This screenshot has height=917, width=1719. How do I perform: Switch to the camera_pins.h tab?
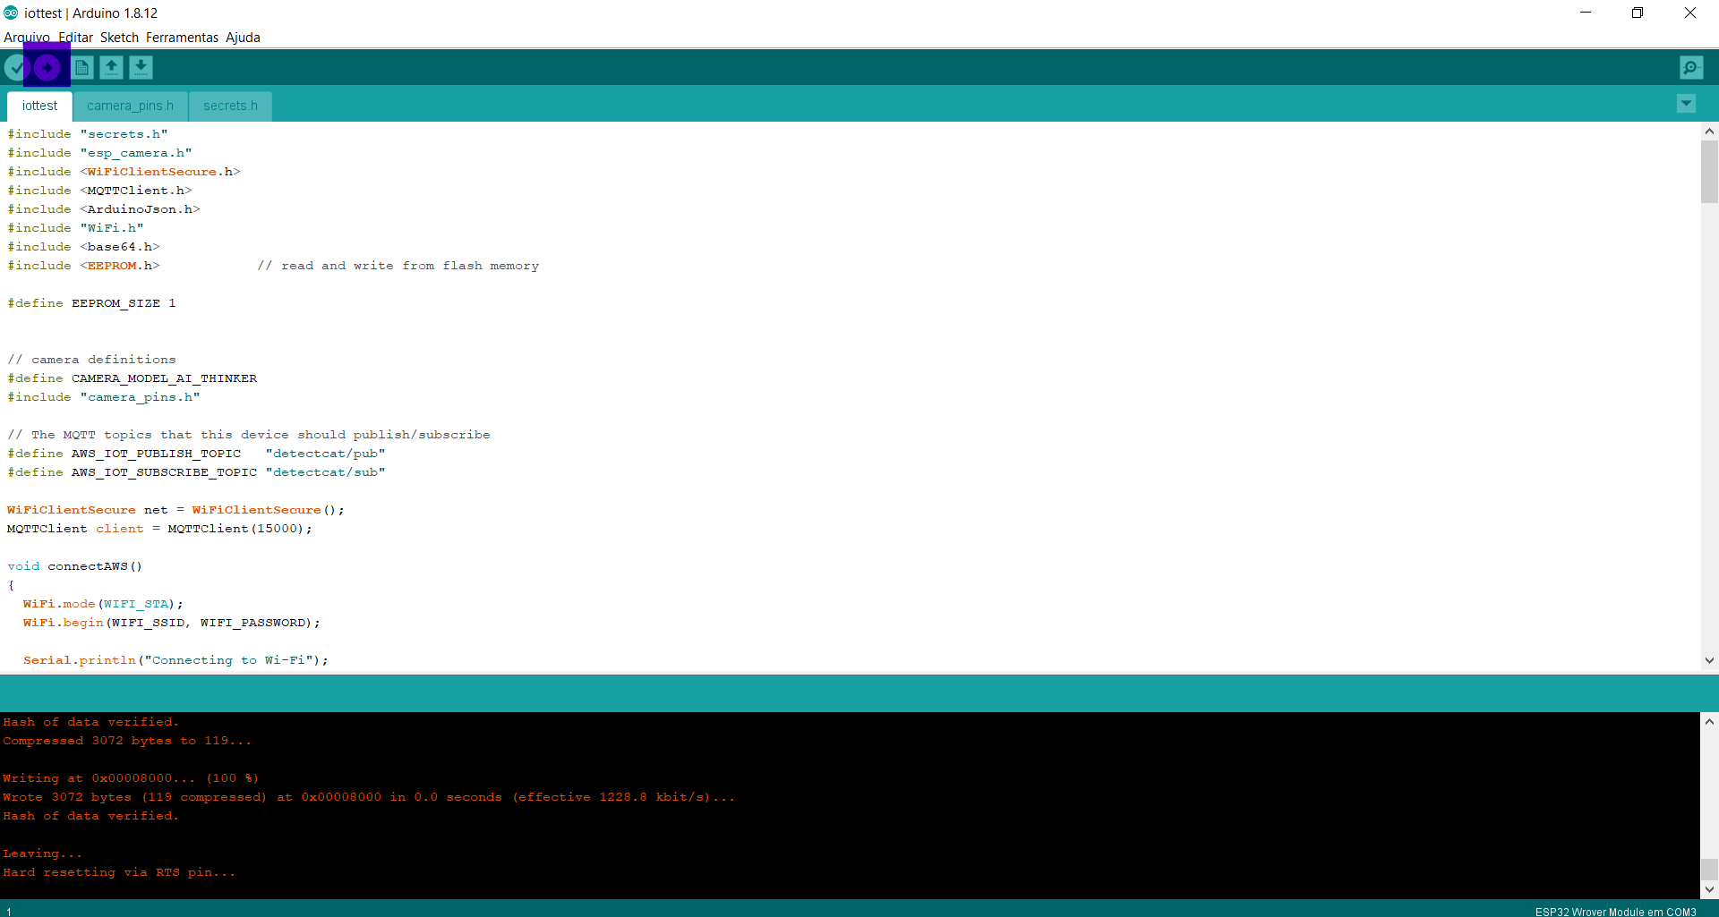[130, 106]
